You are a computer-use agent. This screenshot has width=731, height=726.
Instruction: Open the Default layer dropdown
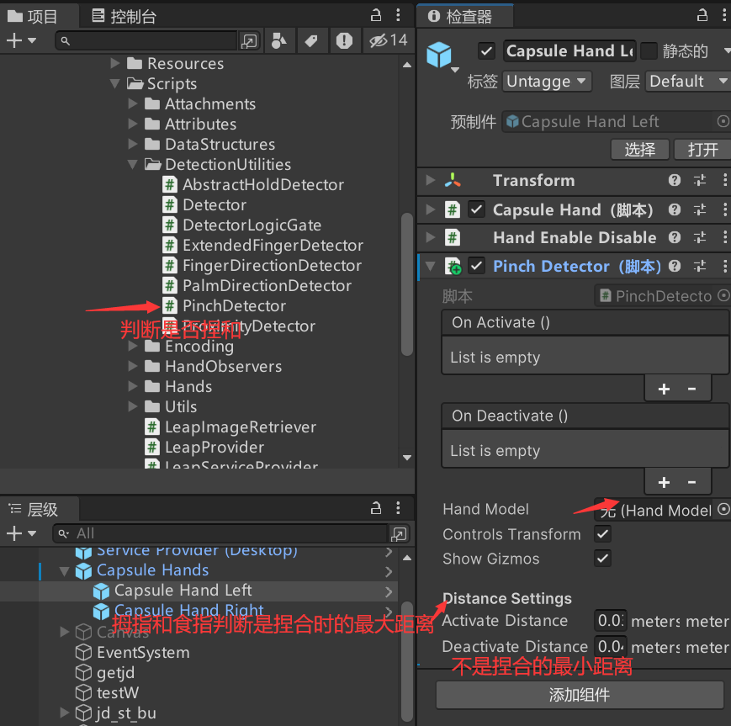tap(686, 81)
